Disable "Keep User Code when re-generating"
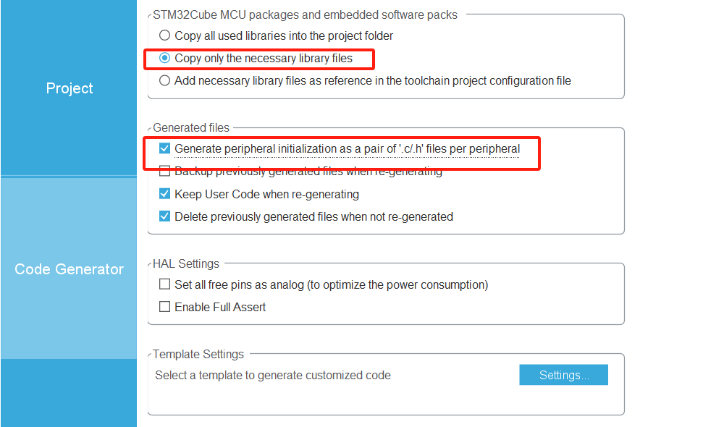Screen dimensions: 724x427 (164, 194)
